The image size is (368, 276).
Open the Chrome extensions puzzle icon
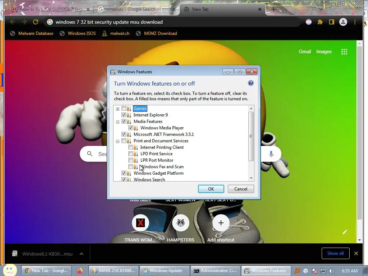point(320,22)
